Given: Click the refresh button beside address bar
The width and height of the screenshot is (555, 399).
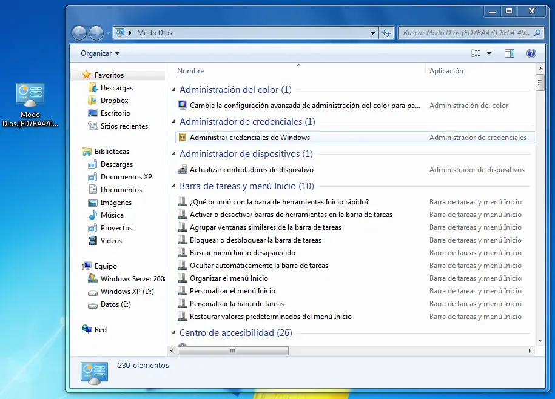Looking at the screenshot, I should point(387,33).
